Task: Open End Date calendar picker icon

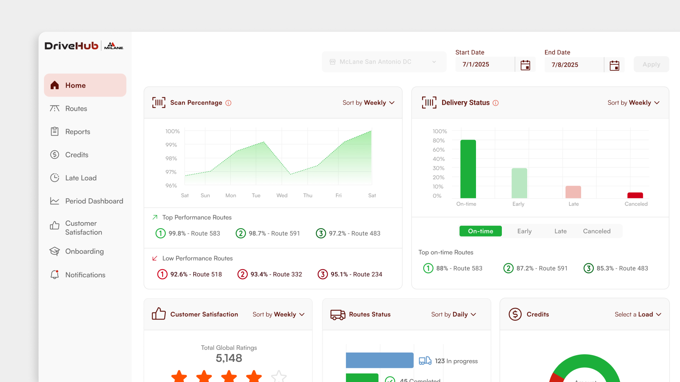Action: coord(614,65)
